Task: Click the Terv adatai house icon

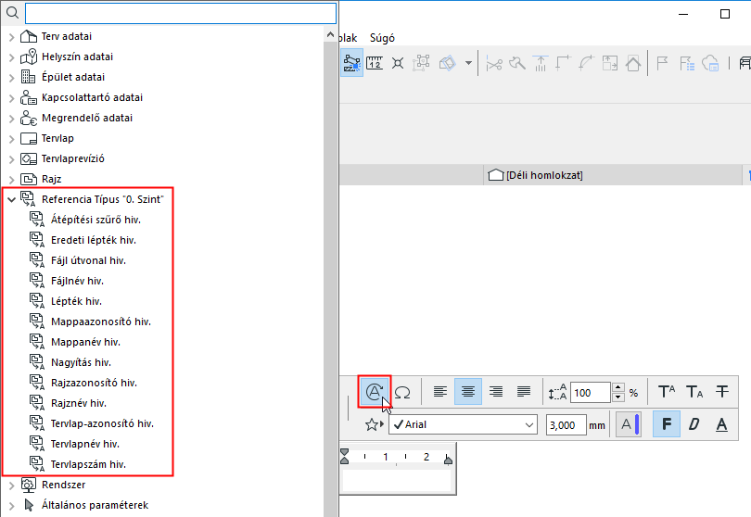Action: click(29, 36)
